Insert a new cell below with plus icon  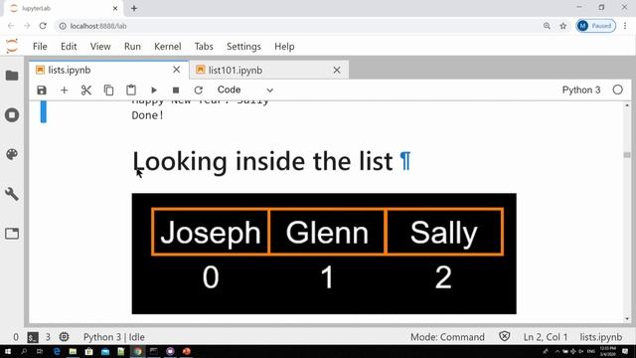tap(64, 90)
